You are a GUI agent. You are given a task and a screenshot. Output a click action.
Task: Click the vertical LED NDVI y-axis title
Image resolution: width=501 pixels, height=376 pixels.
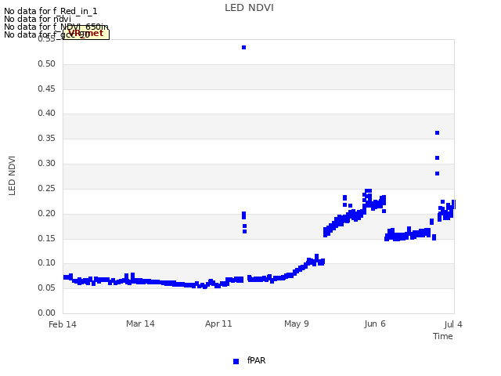coord(12,175)
